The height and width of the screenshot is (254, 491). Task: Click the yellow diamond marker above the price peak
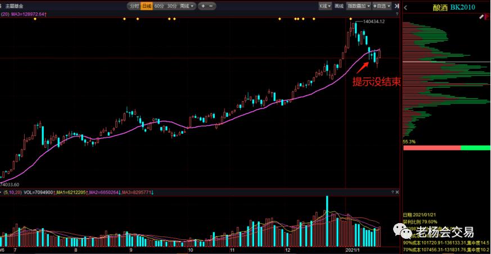351,19
